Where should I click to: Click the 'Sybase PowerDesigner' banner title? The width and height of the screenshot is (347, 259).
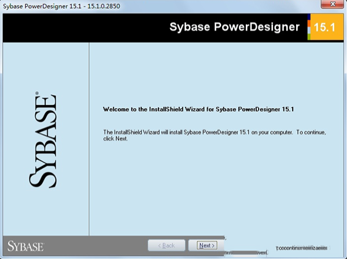[234, 27]
